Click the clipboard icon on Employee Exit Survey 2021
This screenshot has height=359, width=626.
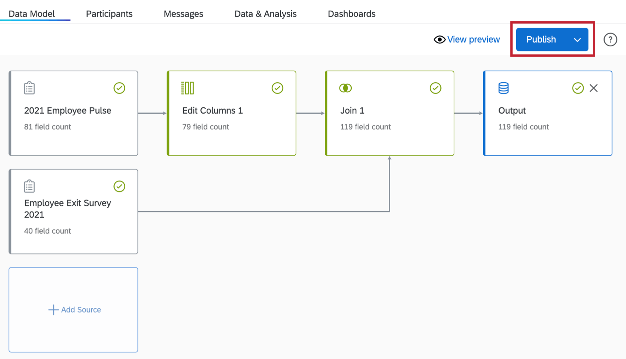29,186
